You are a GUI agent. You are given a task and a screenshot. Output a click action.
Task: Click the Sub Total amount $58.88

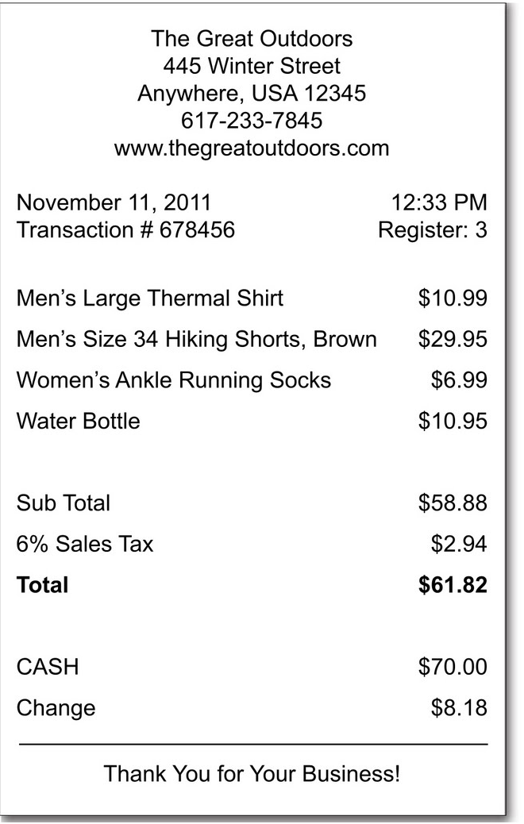(x=453, y=503)
